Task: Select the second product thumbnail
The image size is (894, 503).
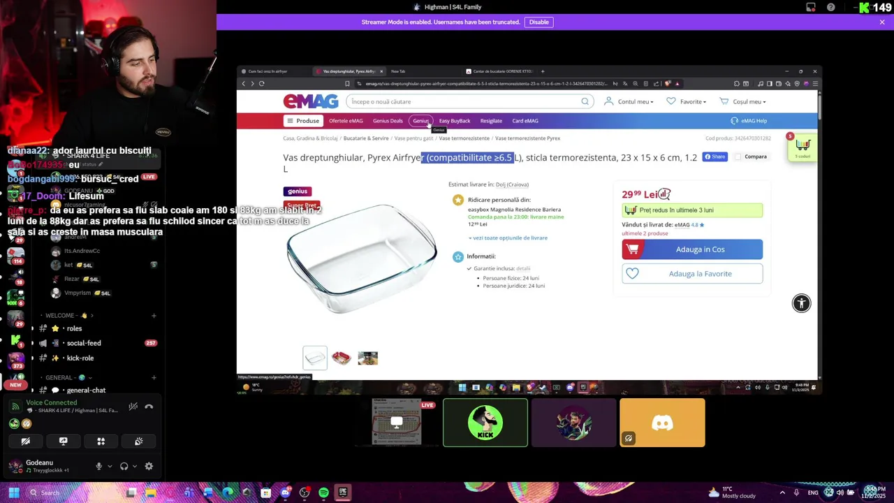Action: coord(342,358)
